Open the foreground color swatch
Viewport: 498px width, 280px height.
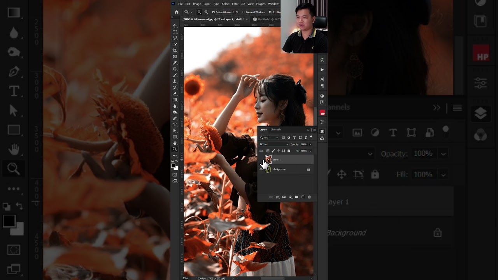(x=174, y=166)
